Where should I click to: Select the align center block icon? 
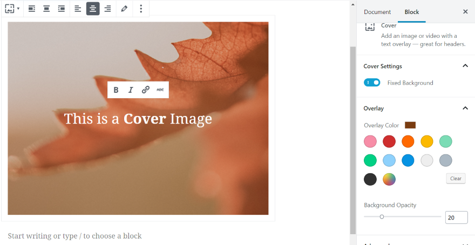(46, 9)
